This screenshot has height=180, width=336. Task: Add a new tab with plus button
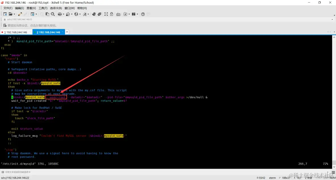coord(67,32)
